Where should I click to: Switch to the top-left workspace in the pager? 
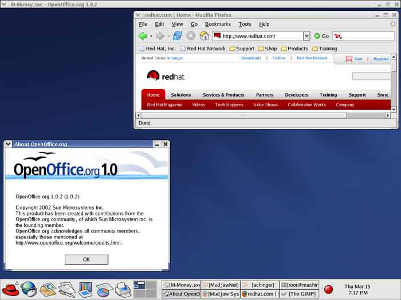click(139, 285)
